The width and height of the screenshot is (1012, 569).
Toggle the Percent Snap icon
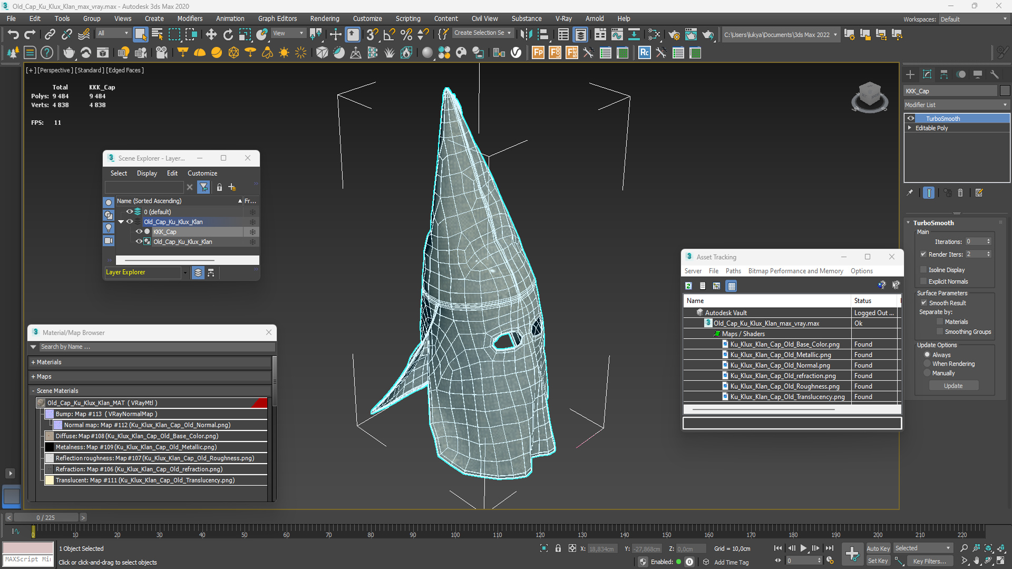tap(406, 35)
